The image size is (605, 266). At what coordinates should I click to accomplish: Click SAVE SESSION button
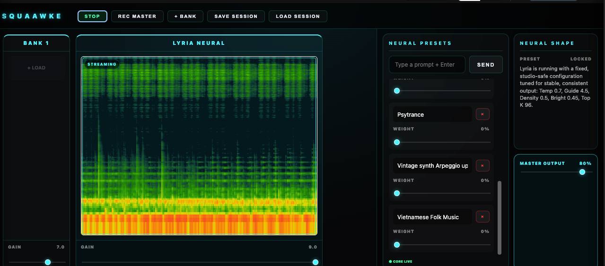236,16
